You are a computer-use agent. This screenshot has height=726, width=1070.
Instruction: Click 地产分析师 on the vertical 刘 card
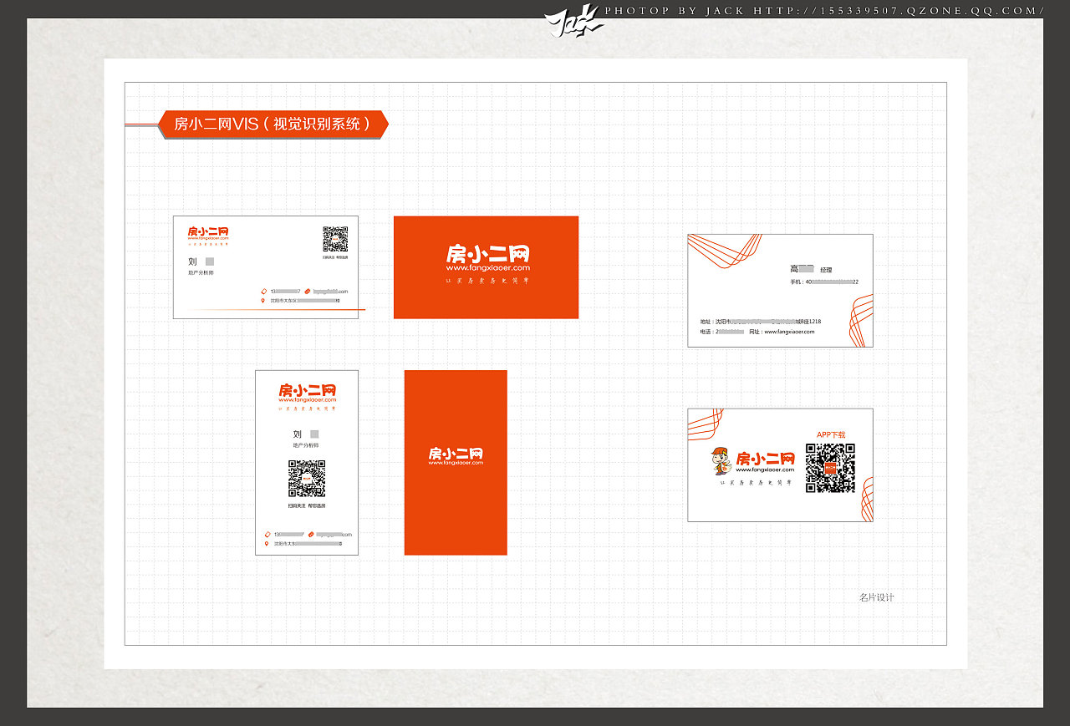306,446
